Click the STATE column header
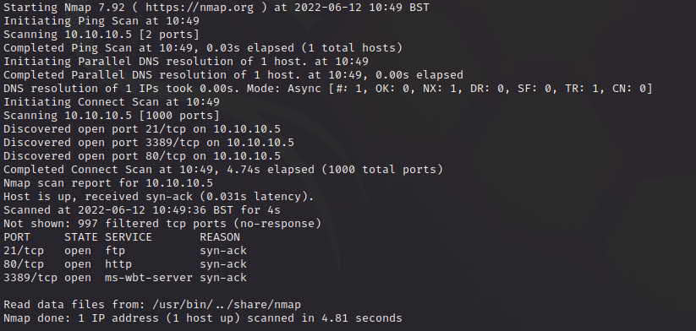This screenshot has width=696, height=331. pos(81,237)
